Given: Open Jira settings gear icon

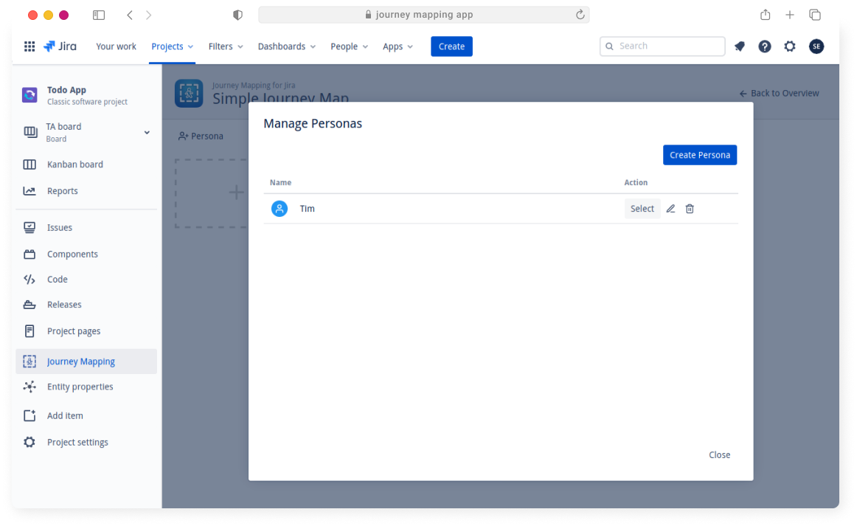Looking at the screenshot, I should [x=790, y=46].
